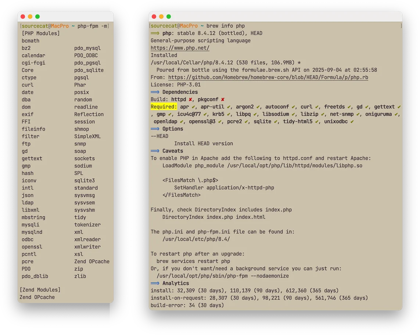Click the 'gettext' module entry in left window
The height and width of the screenshot is (335, 420).
tap(32, 158)
